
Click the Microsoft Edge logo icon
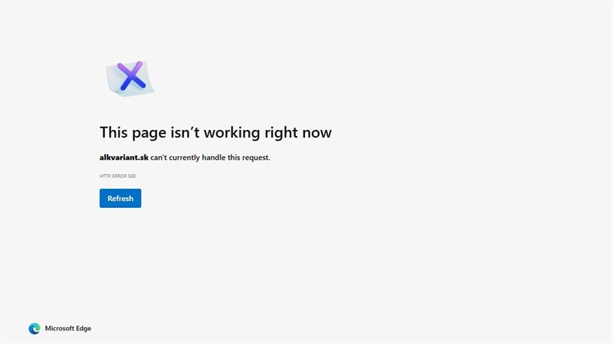[34, 329]
